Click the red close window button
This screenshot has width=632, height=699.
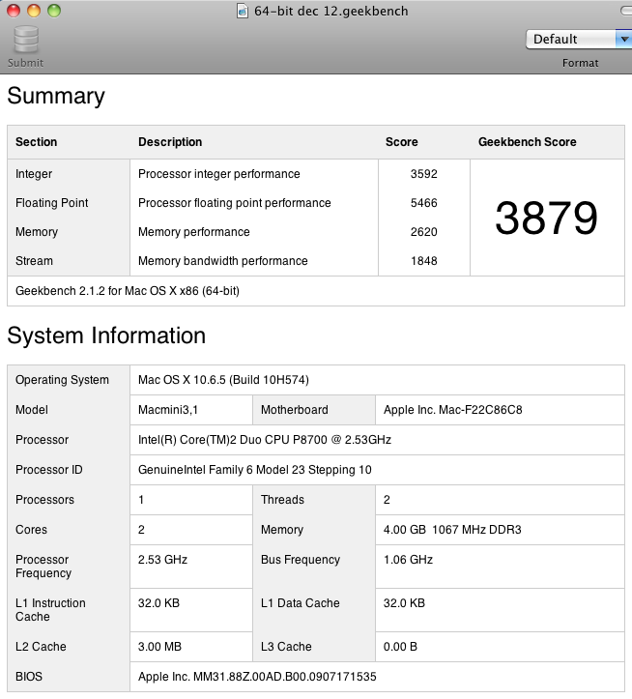14,11
